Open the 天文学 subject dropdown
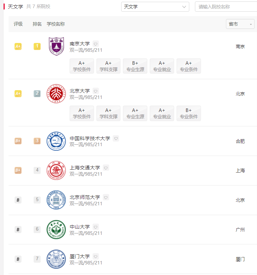This screenshot has width=257, height=275. (x=155, y=7)
